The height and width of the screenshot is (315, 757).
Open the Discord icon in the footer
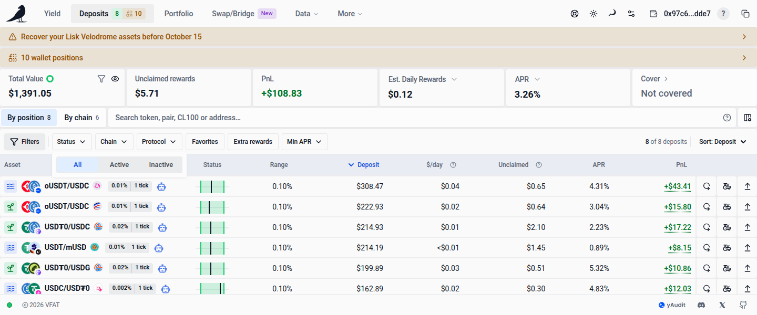[x=701, y=305]
